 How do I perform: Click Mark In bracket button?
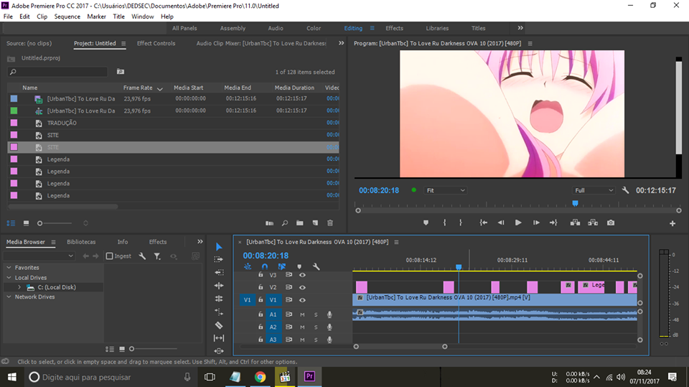445,223
